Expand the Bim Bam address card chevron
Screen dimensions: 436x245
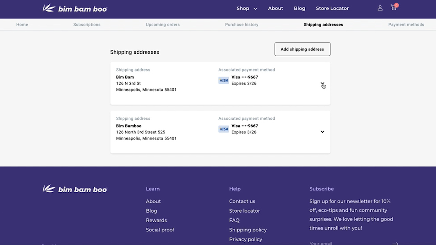[322, 84]
